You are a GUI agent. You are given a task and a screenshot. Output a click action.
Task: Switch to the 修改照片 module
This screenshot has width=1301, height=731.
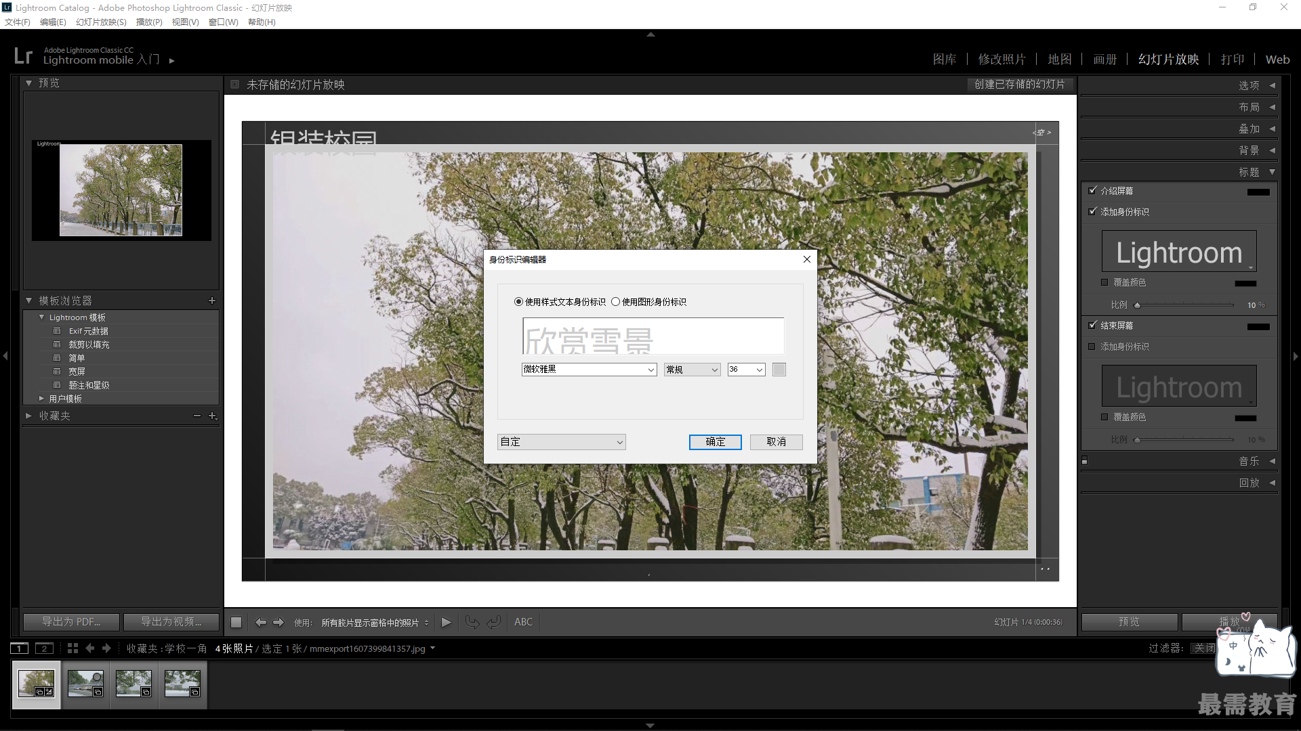tap(1001, 60)
